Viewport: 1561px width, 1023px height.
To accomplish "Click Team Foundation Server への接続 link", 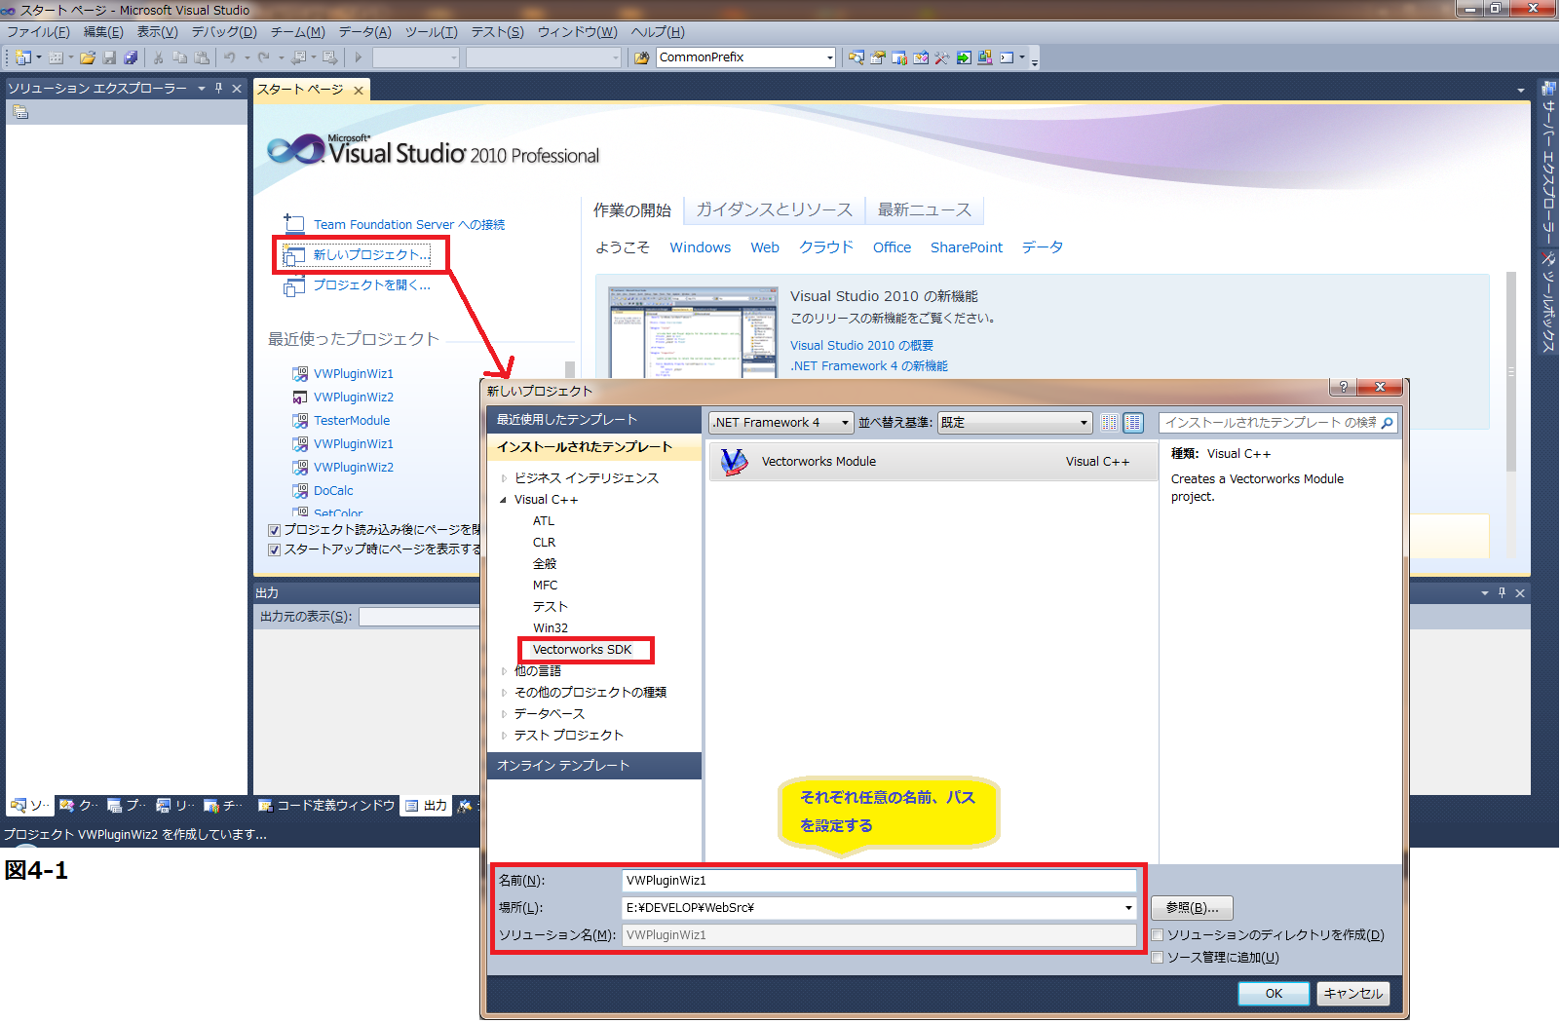I will point(409,225).
